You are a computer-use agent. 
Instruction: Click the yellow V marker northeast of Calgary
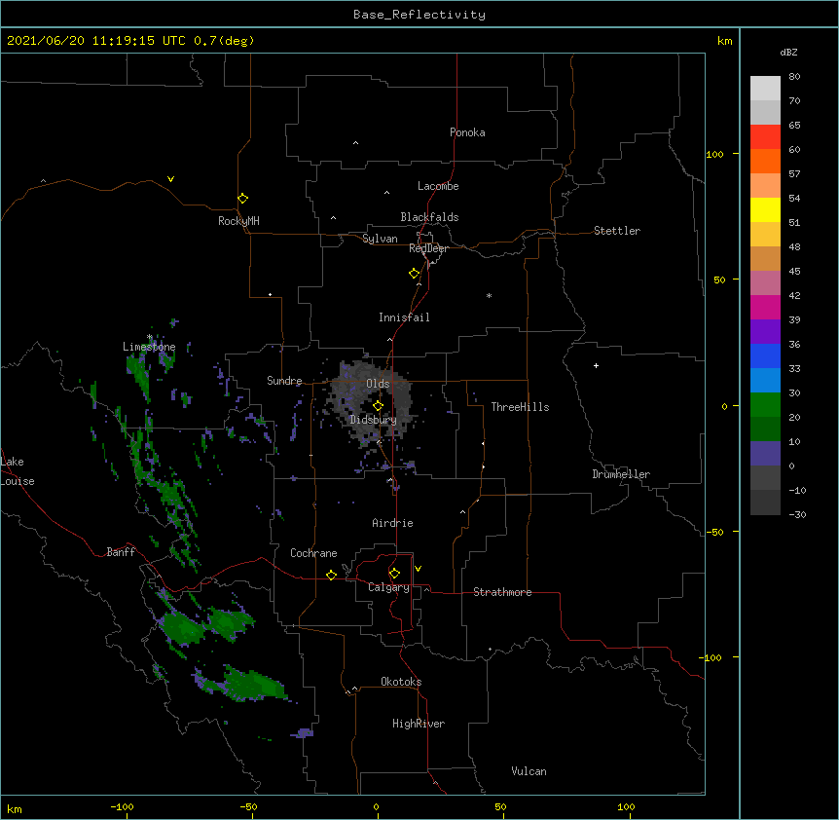418,569
